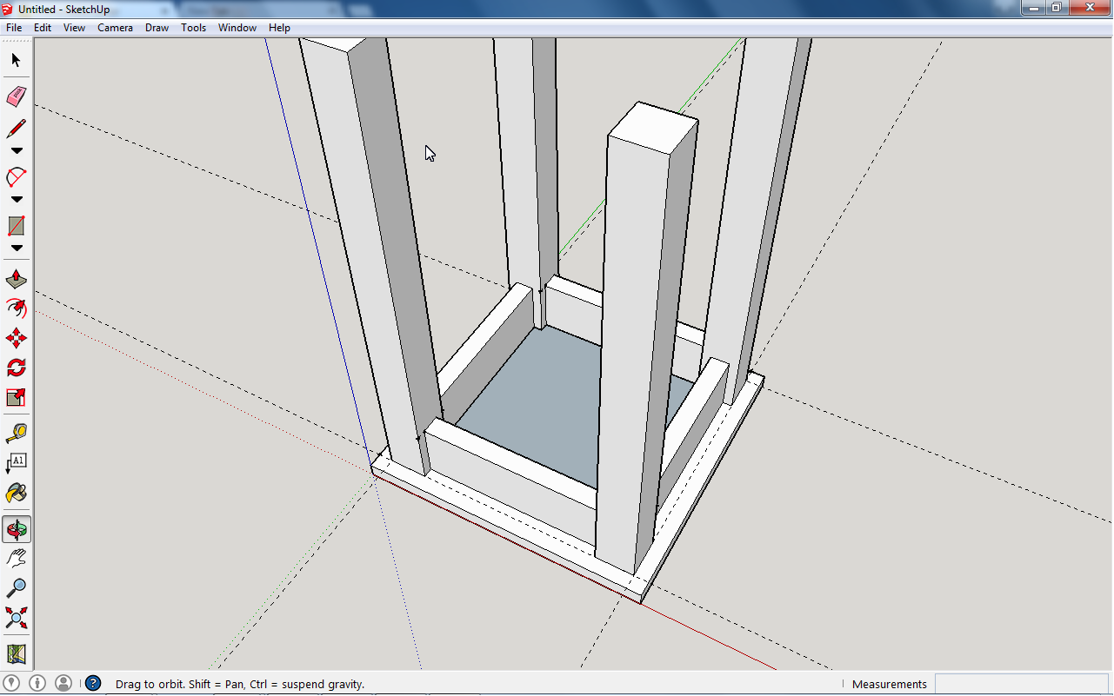
Task: Expand the arrow below the Line tool
Action: pyautogui.click(x=17, y=151)
